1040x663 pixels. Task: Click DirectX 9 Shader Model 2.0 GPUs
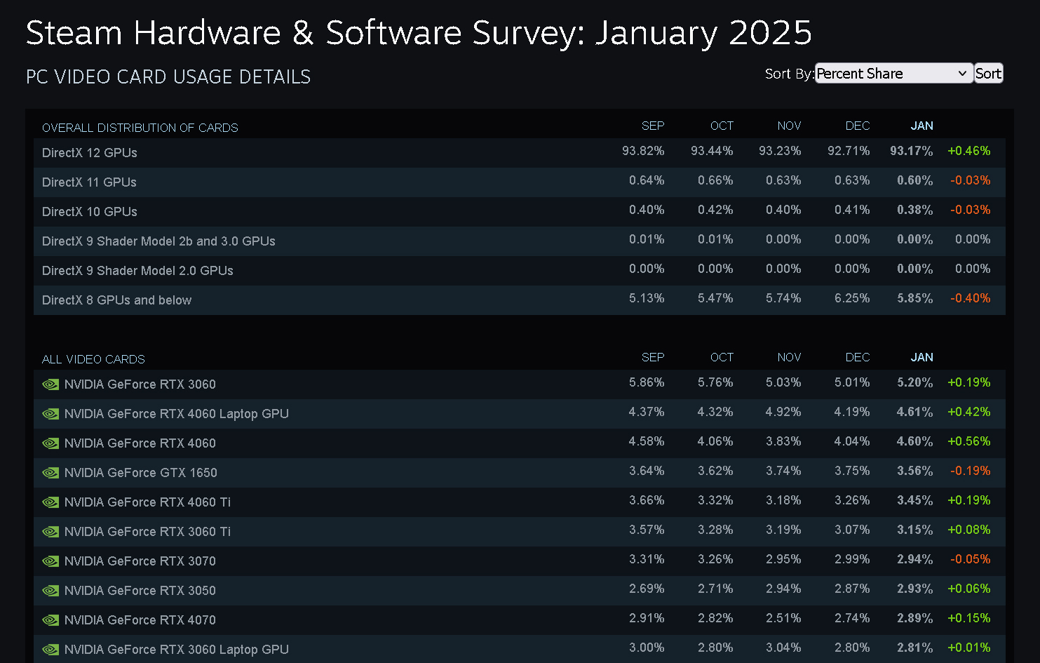click(x=137, y=271)
